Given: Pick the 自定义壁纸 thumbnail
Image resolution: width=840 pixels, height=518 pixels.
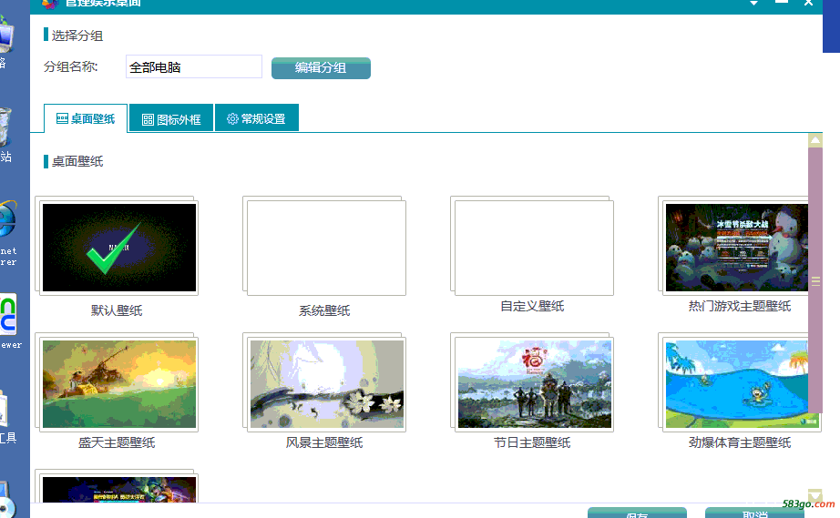Looking at the screenshot, I should 534,248.
